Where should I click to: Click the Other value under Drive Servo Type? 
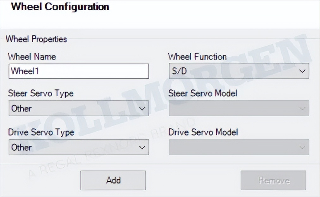point(22,147)
